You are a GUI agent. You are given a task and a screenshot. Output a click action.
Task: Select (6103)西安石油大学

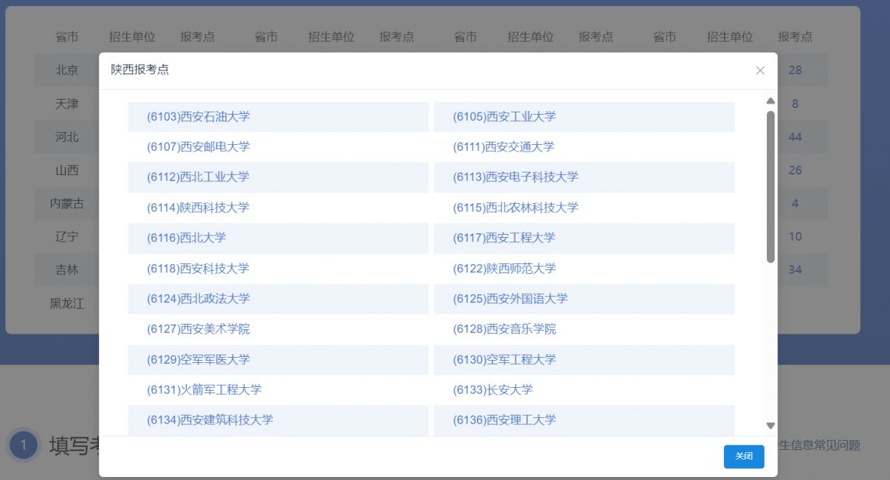click(x=198, y=116)
